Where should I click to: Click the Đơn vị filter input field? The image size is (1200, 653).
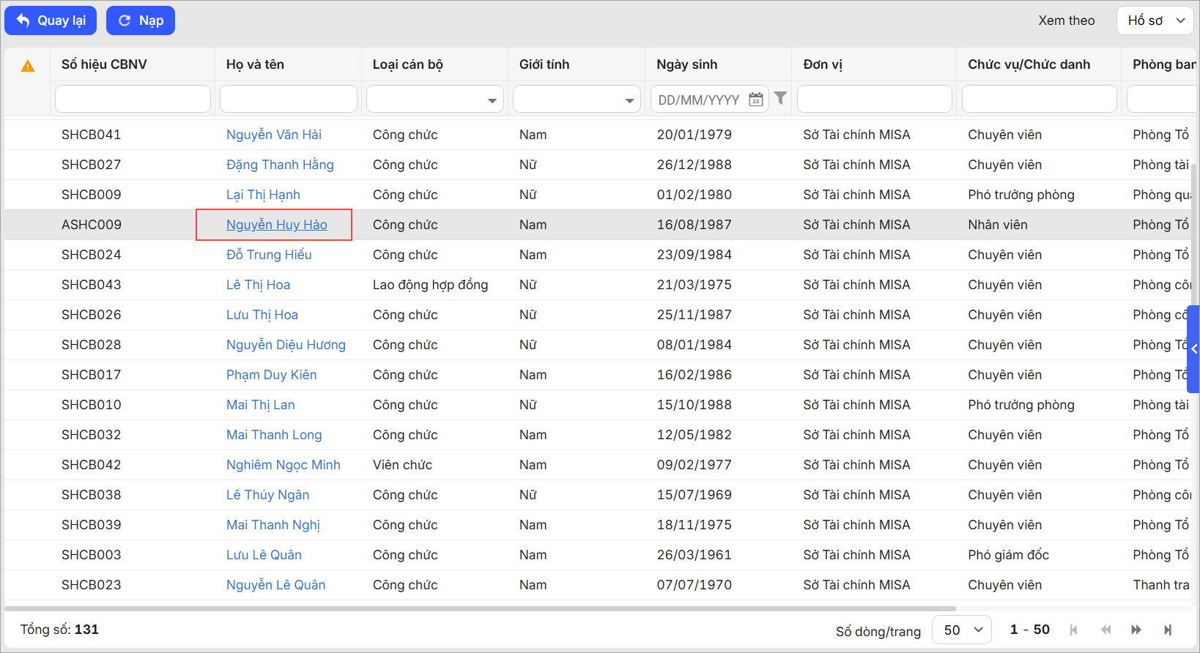coord(874,99)
